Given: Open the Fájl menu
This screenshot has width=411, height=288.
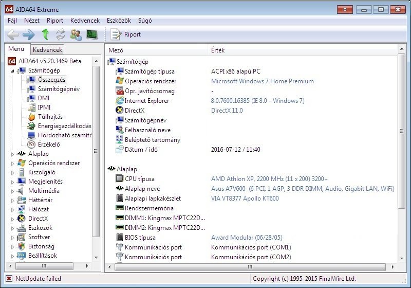Looking at the screenshot, I should click(12, 21).
